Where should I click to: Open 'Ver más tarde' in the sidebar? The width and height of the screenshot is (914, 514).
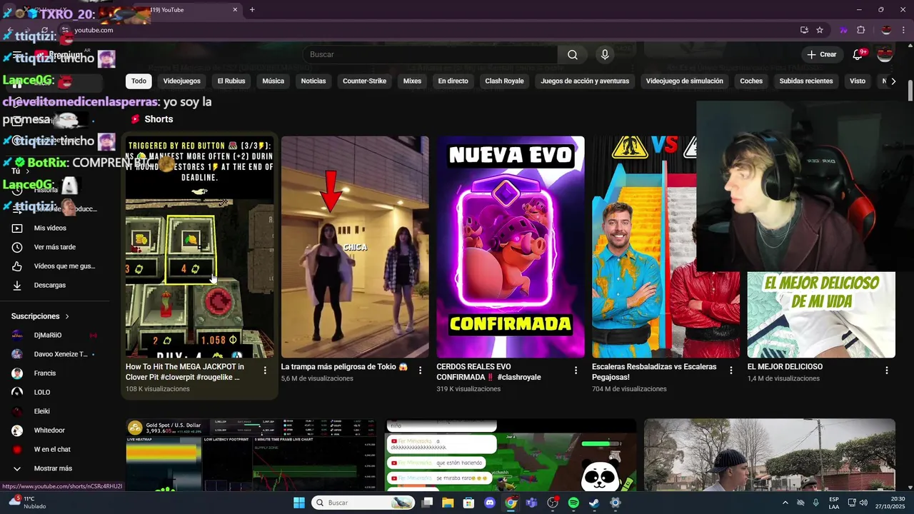click(54, 247)
